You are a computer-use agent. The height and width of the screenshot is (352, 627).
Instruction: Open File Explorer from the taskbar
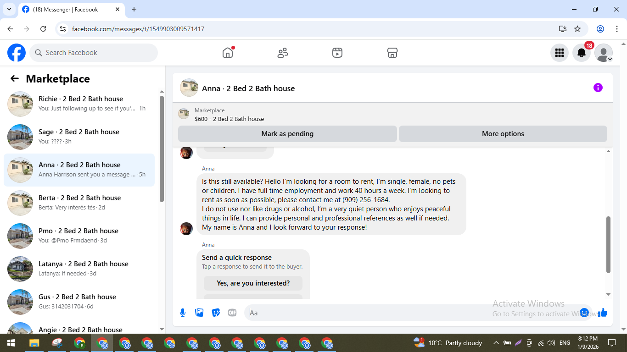[x=34, y=343]
